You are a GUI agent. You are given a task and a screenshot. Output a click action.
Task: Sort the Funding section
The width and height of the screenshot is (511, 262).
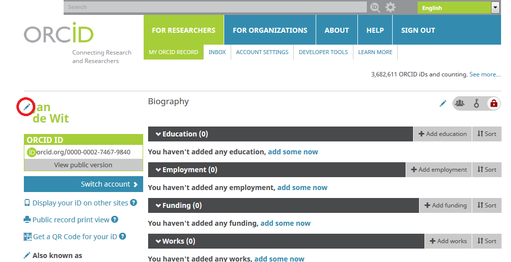(x=487, y=205)
